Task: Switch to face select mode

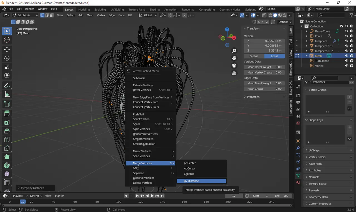Action: [51, 15]
